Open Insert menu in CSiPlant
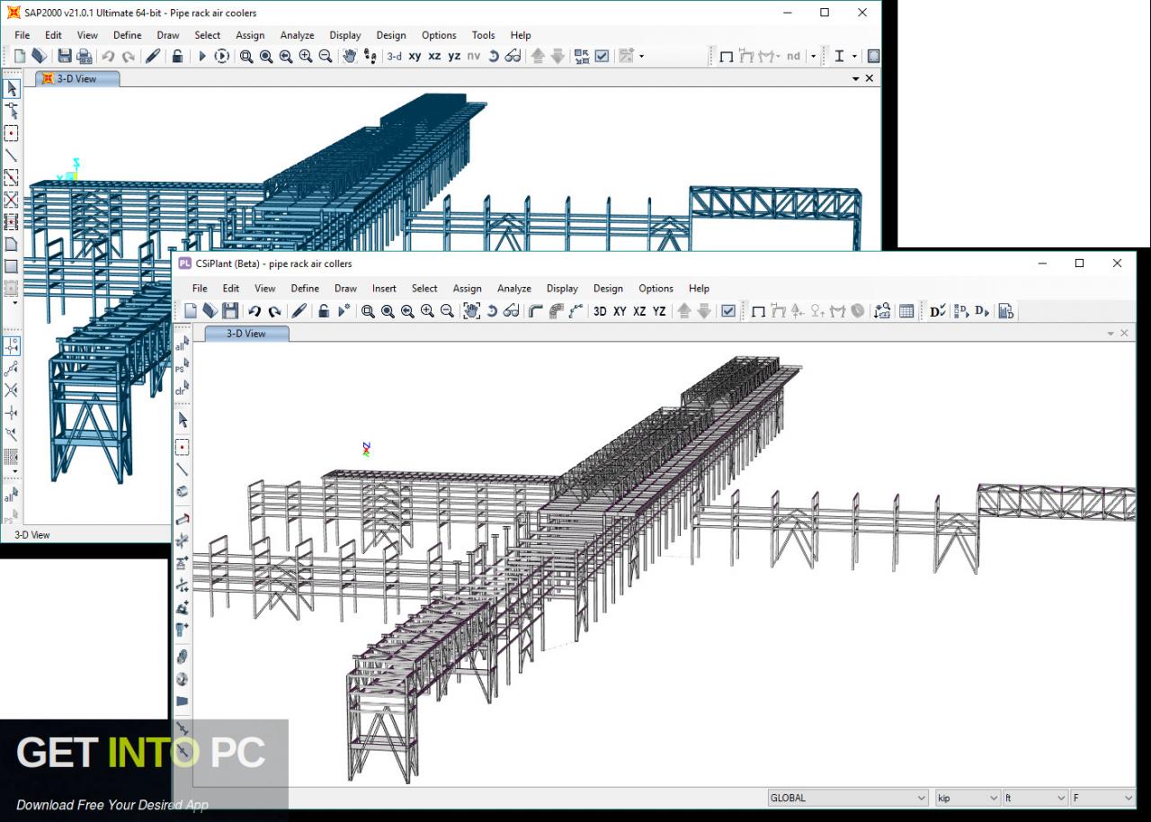 384,289
